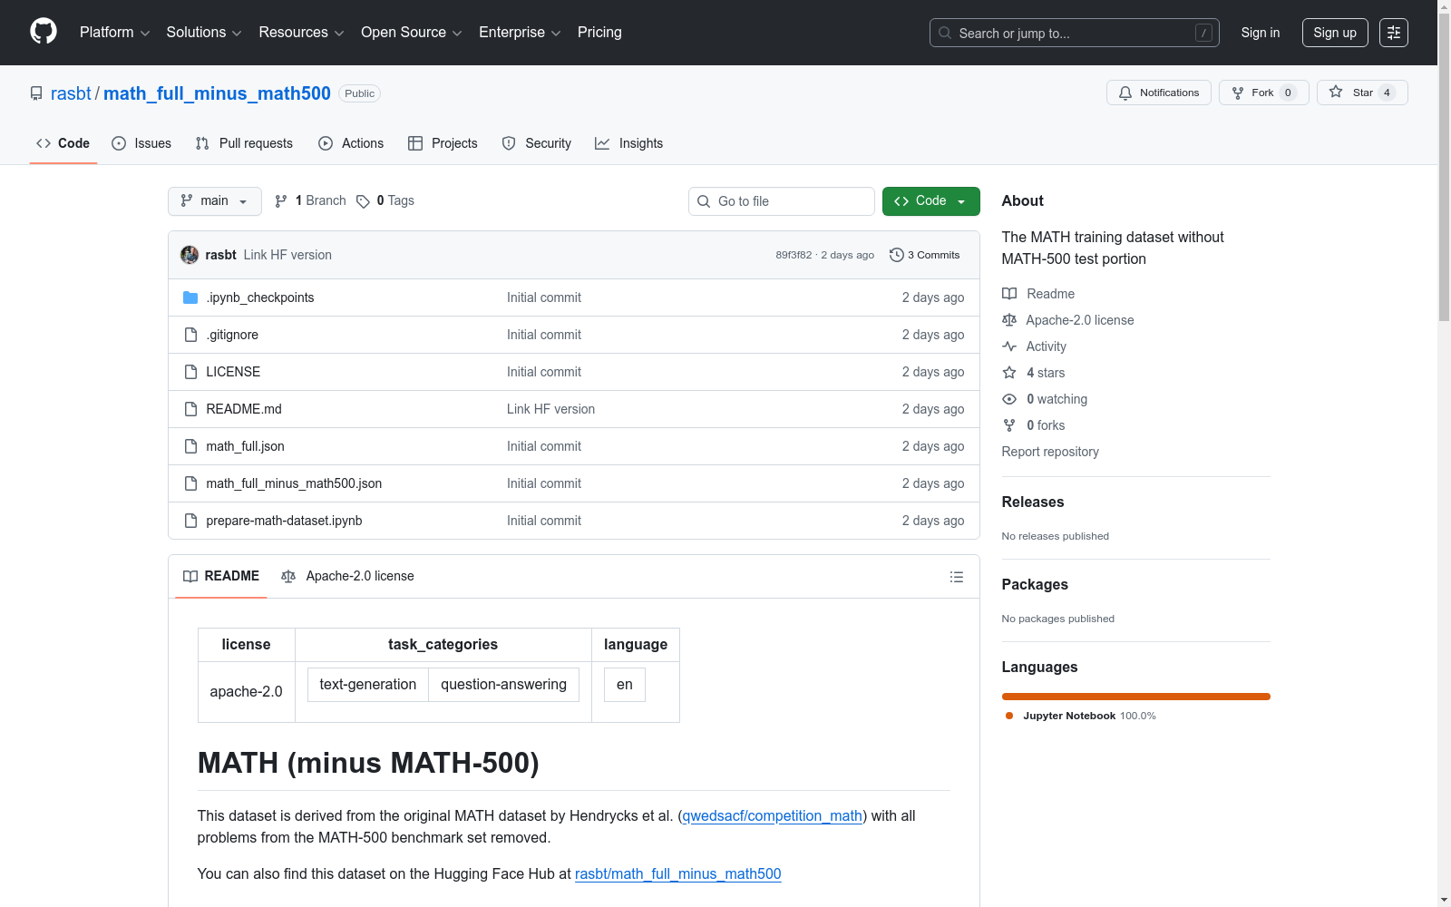Open the prepare-math-dataset.ipynb file name
Screen dimensions: 1451x907
pos(284,521)
